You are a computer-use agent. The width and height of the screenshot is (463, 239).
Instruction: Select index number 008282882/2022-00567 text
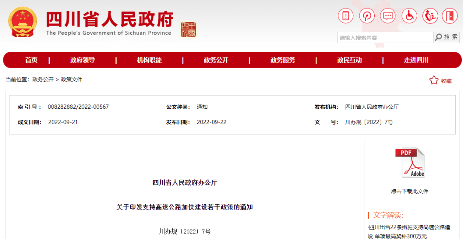(x=78, y=107)
